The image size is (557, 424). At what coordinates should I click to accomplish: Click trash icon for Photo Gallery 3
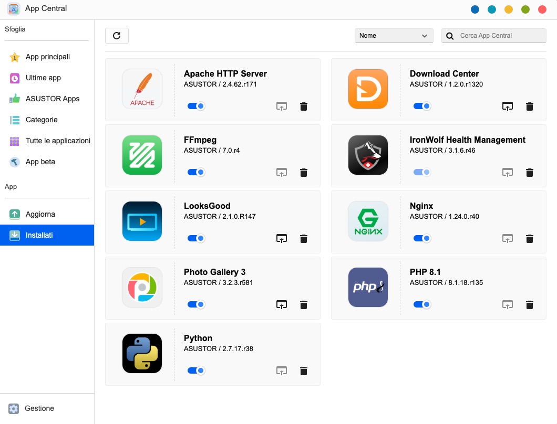point(304,305)
